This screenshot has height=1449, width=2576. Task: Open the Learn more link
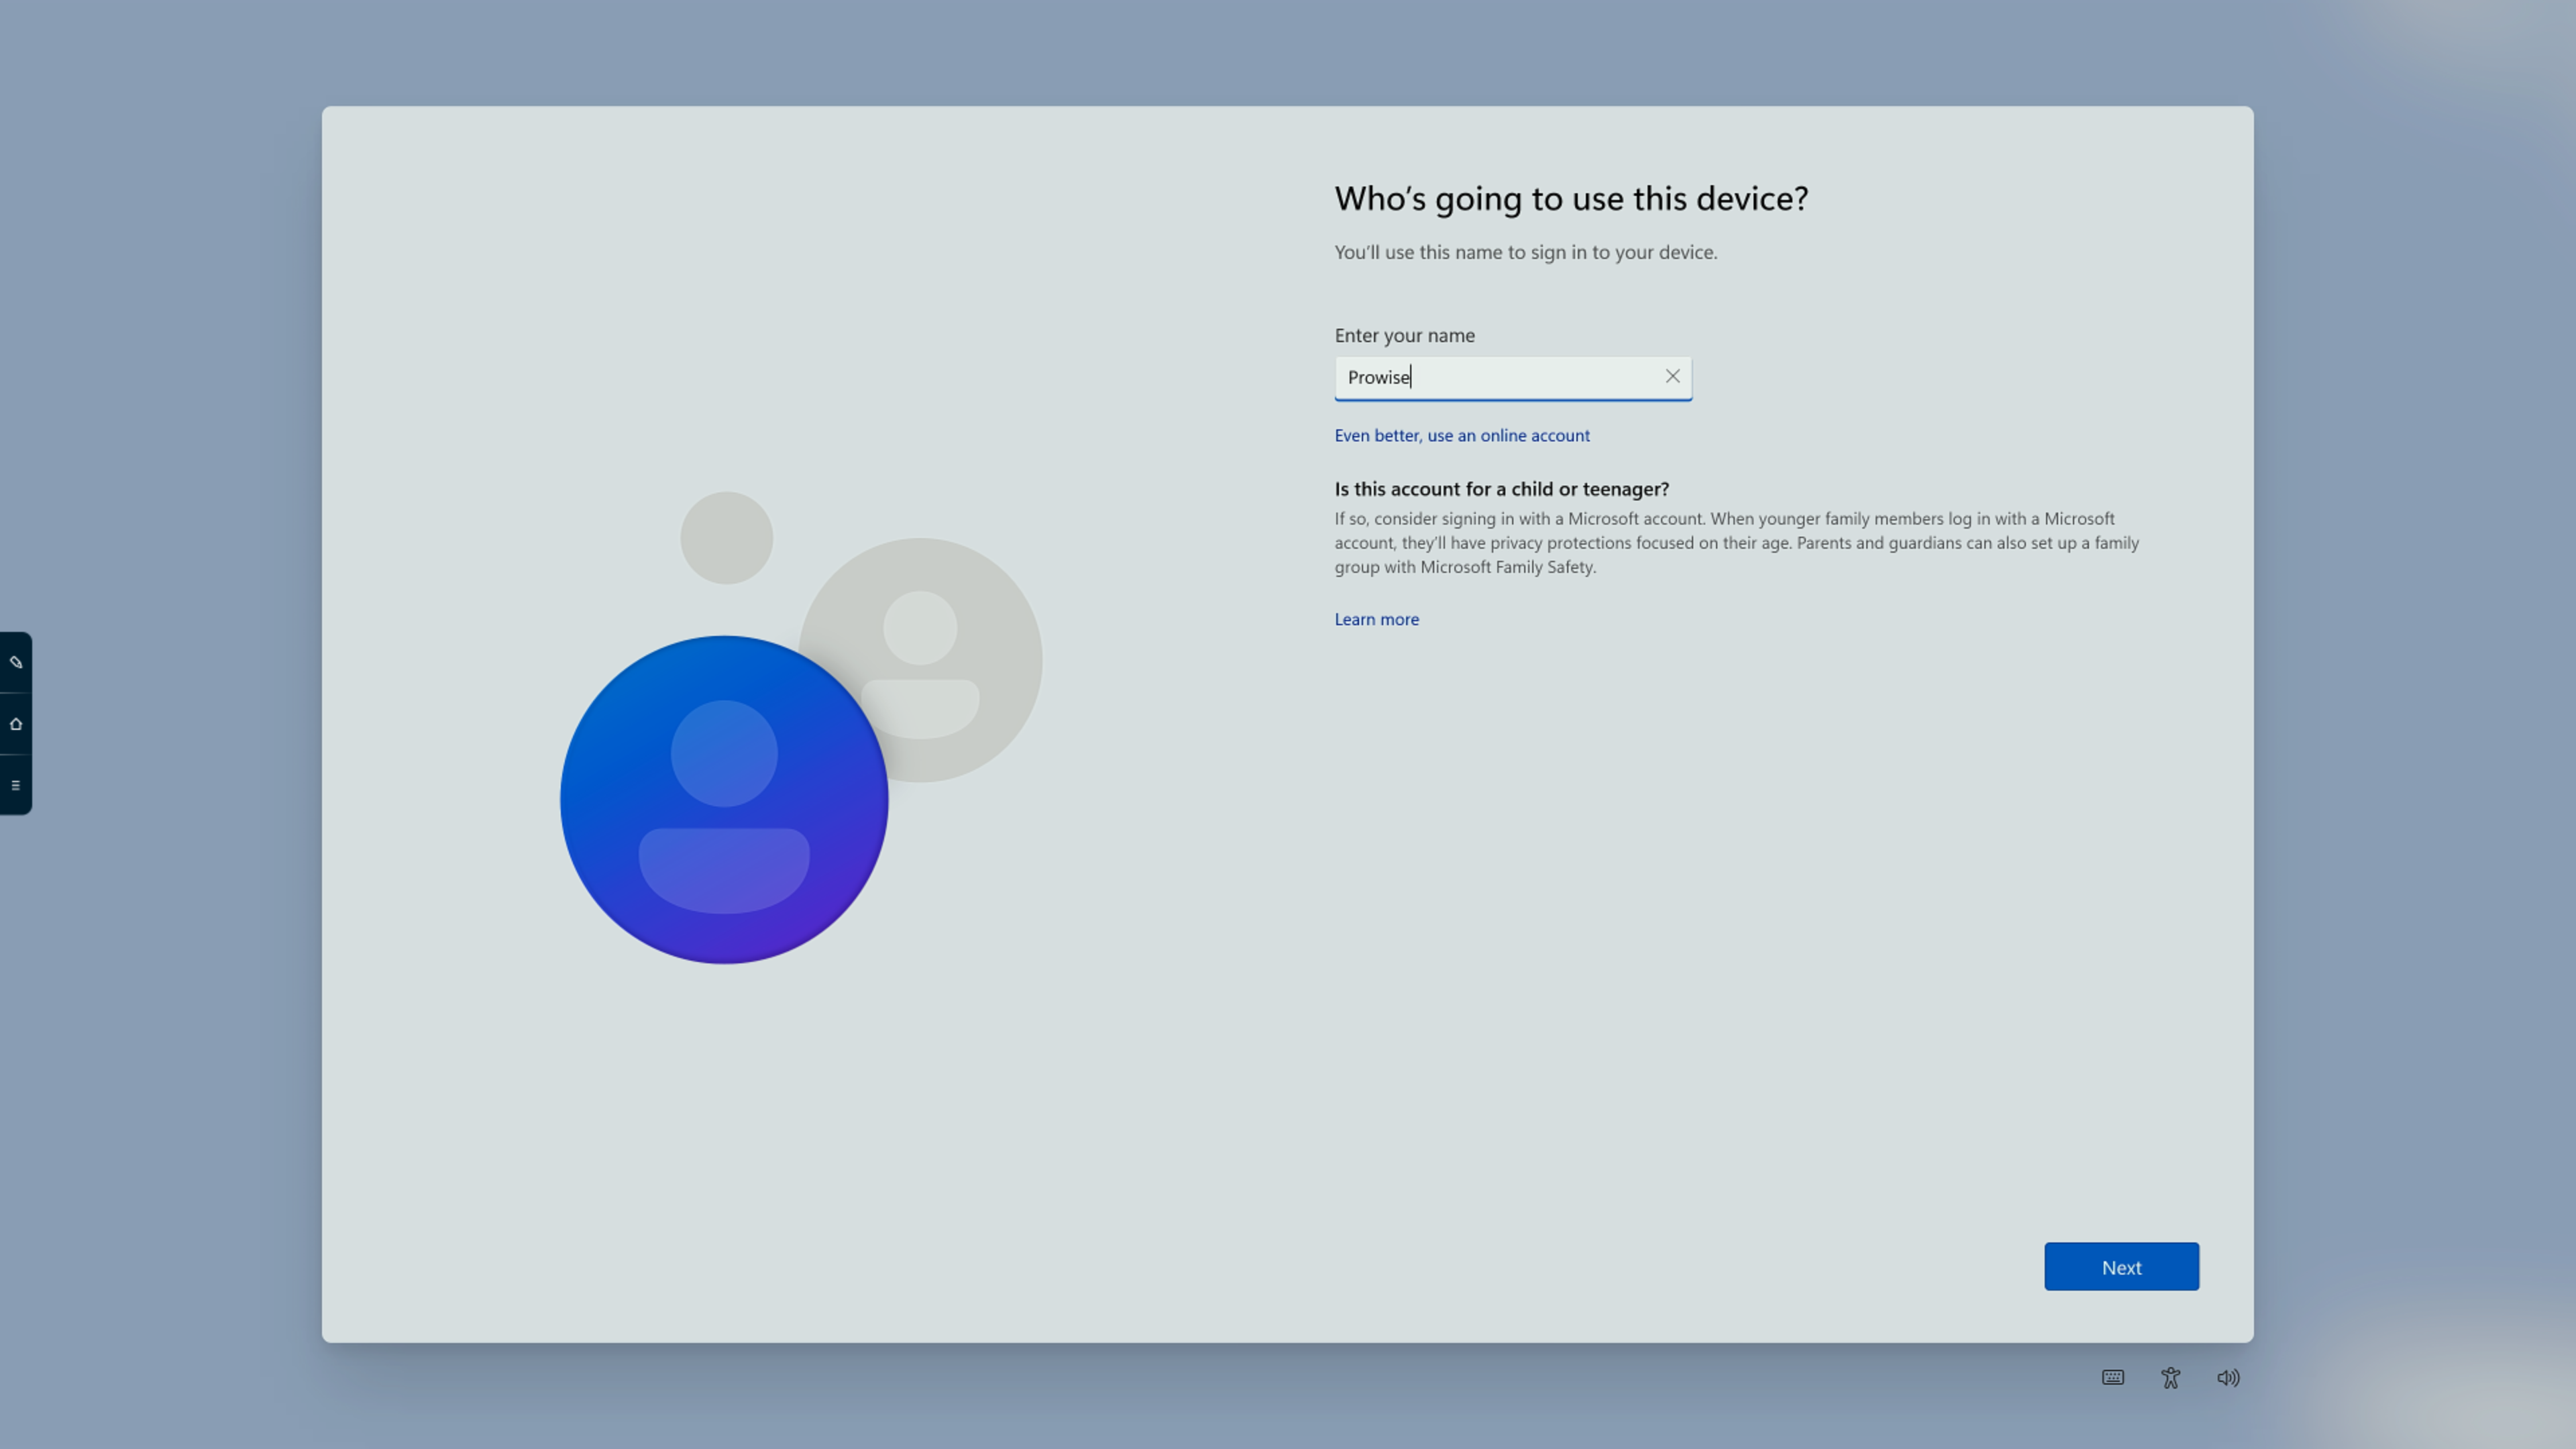pyautogui.click(x=1376, y=619)
